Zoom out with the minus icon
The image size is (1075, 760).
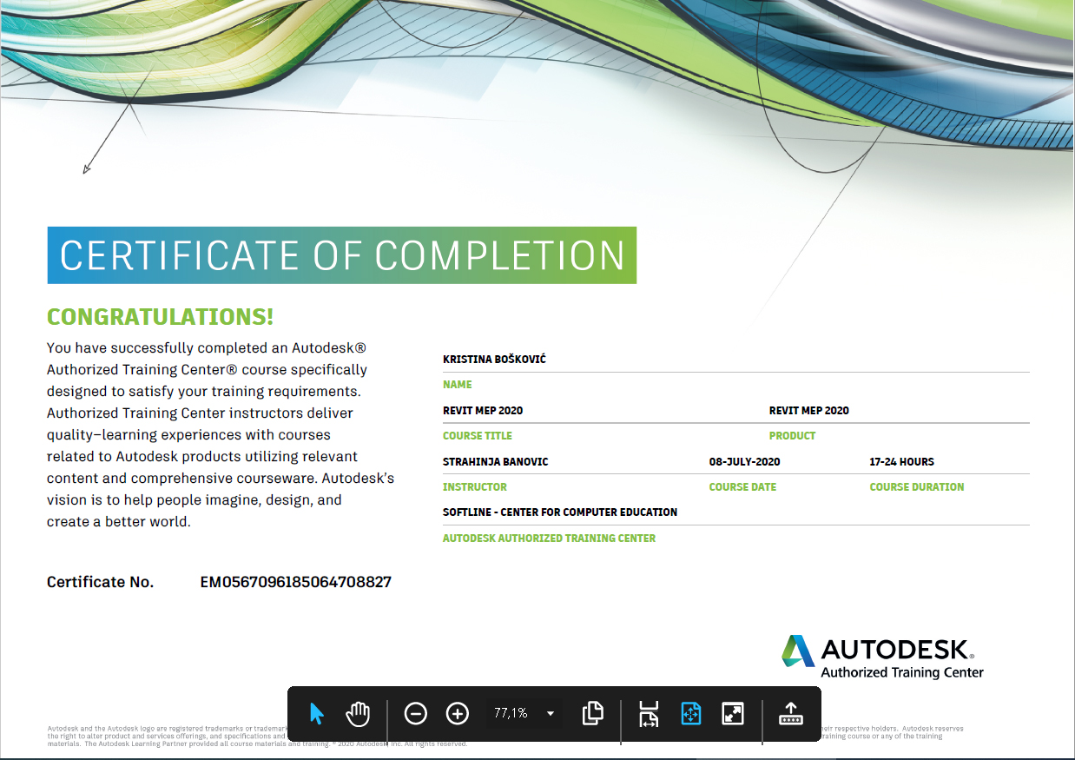[416, 714]
